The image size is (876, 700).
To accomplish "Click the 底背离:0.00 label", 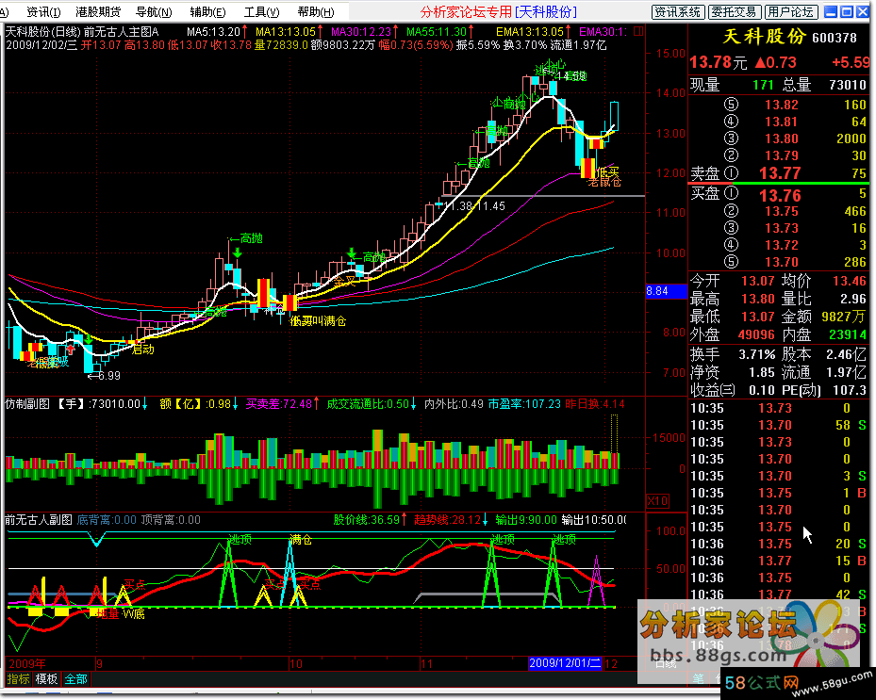I will coord(107,520).
